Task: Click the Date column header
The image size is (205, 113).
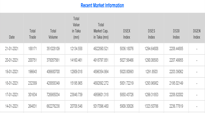Action: tap(12, 37)
